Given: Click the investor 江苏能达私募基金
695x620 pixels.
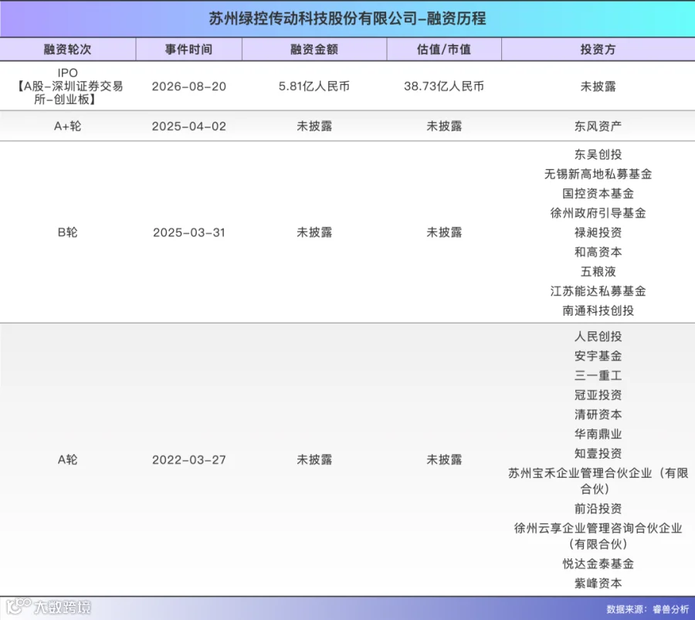Looking at the screenshot, I should coord(598,291).
